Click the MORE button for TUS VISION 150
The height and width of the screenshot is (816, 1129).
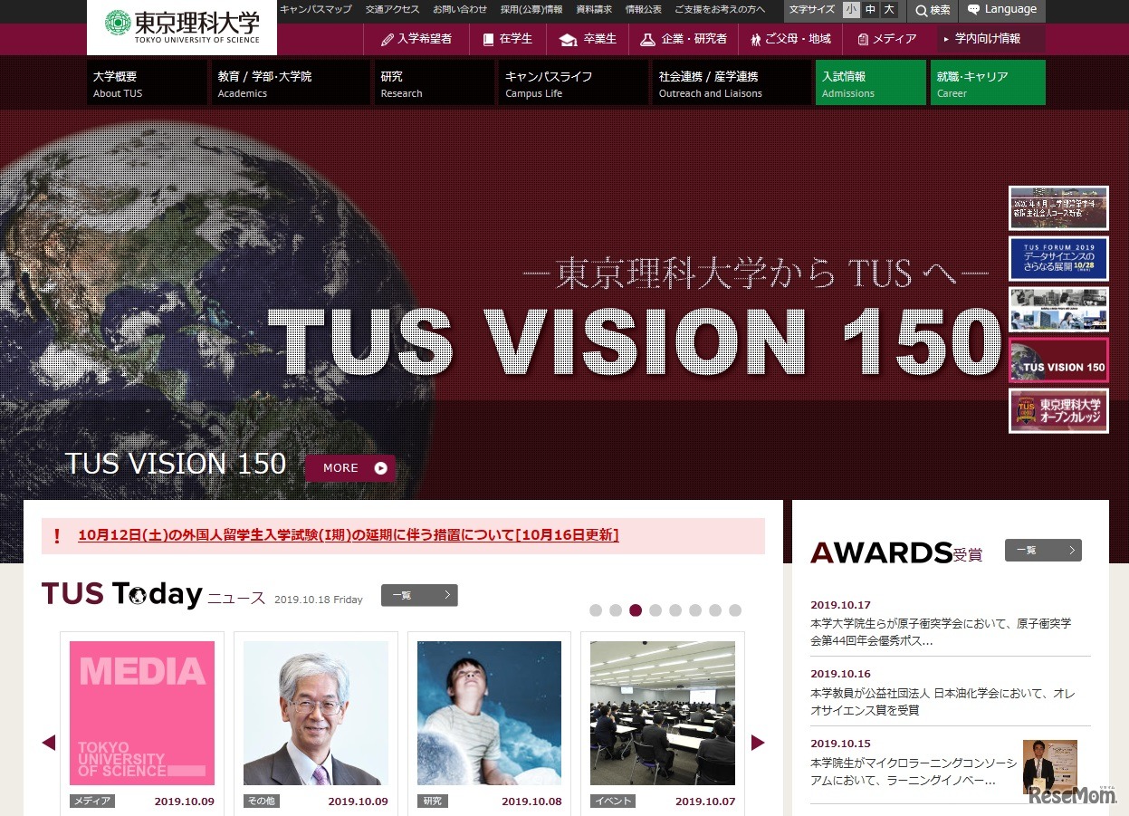click(x=349, y=467)
